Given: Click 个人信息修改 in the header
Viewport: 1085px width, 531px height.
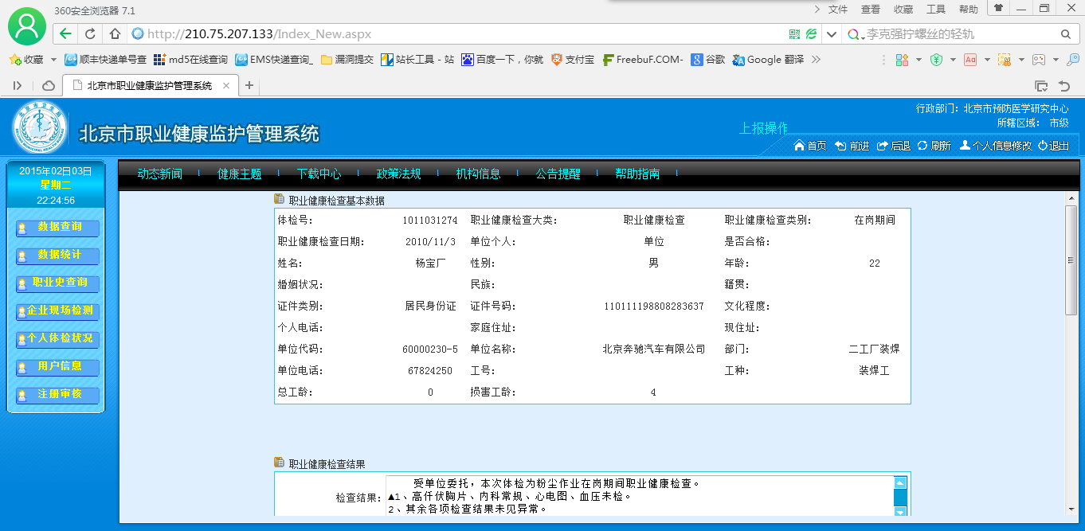Looking at the screenshot, I should [996, 146].
